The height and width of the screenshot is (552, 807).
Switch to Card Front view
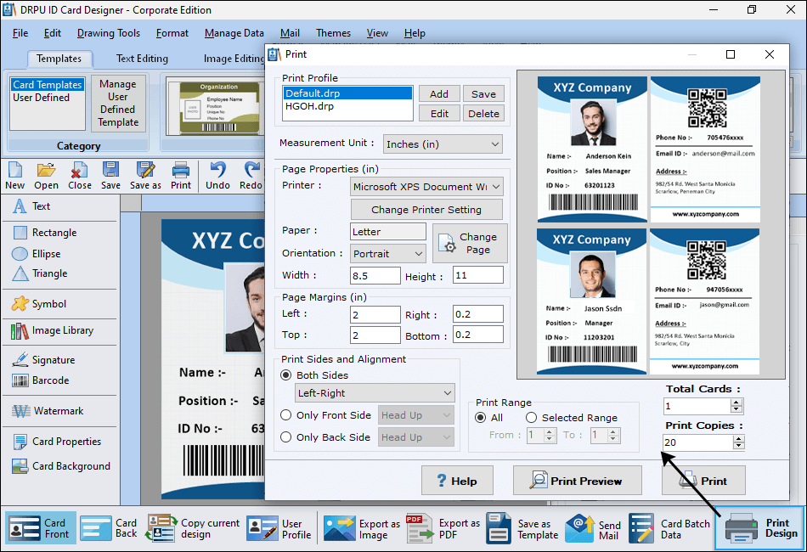(41, 528)
